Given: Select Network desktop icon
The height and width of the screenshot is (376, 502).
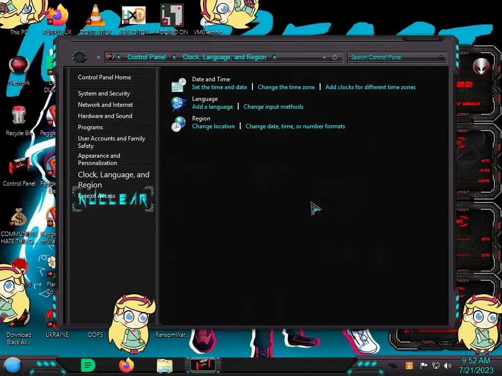Looking at the screenshot, I should click(x=19, y=71).
